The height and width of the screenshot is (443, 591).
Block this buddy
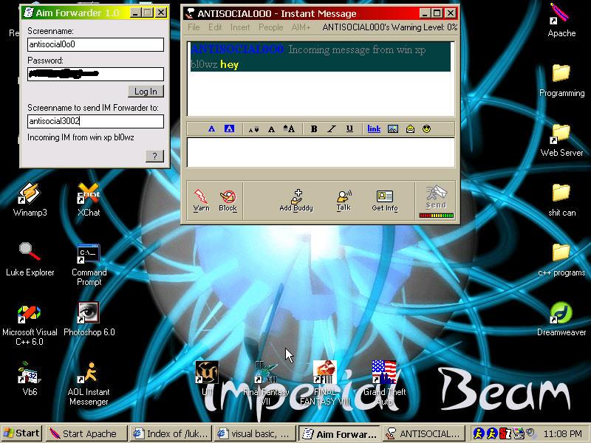click(x=228, y=201)
